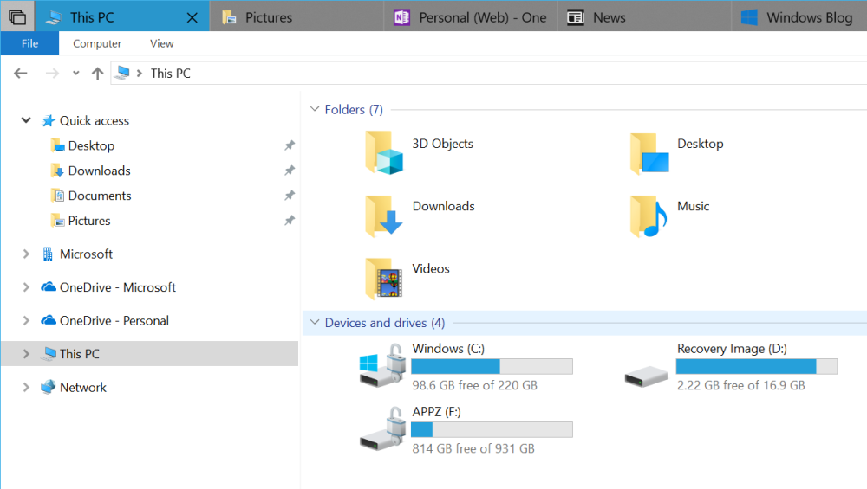Click Devices and drives (4) header text
Viewport: 867px width, 489px height.
pyautogui.click(x=385, y=323)
